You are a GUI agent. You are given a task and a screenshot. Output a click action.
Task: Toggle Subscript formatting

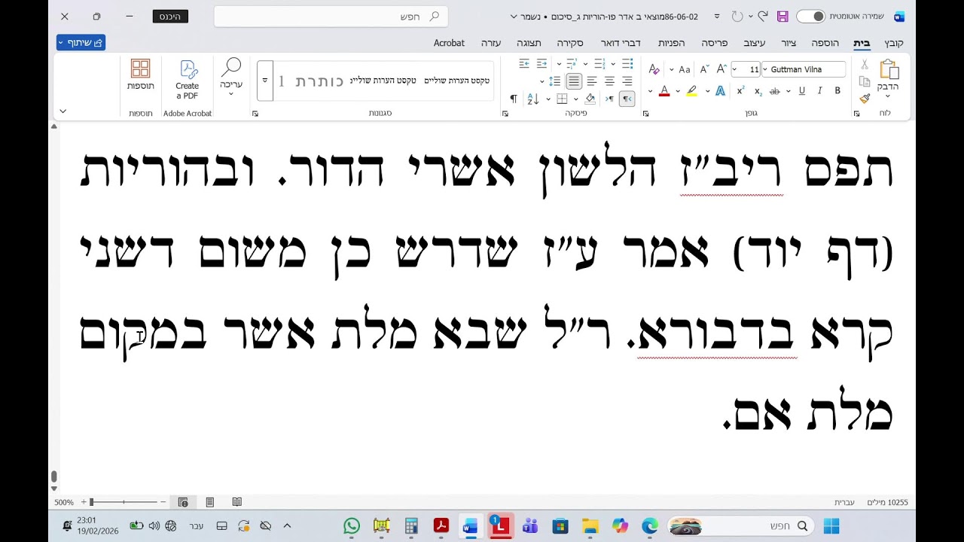click(x=758, y=90)
